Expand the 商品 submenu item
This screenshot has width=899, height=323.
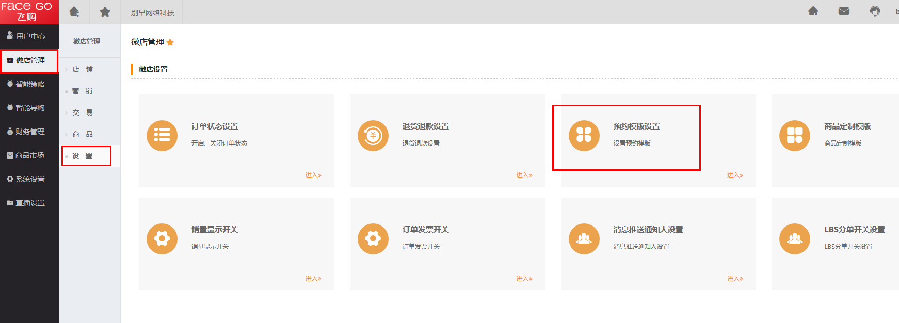pyautogui.click(x=83, y=134)
